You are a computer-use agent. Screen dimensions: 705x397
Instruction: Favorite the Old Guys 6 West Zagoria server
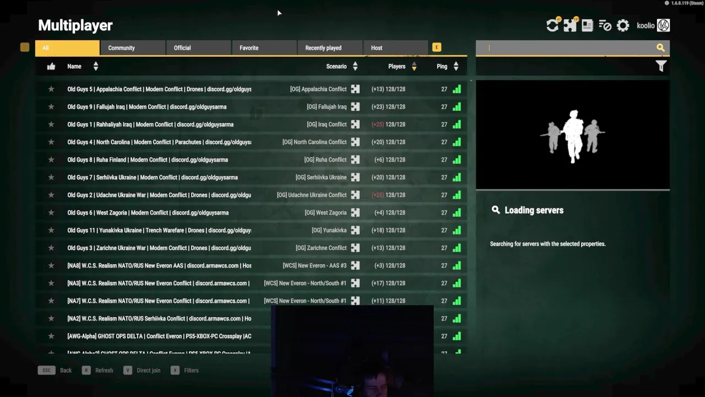pos(51,212)
